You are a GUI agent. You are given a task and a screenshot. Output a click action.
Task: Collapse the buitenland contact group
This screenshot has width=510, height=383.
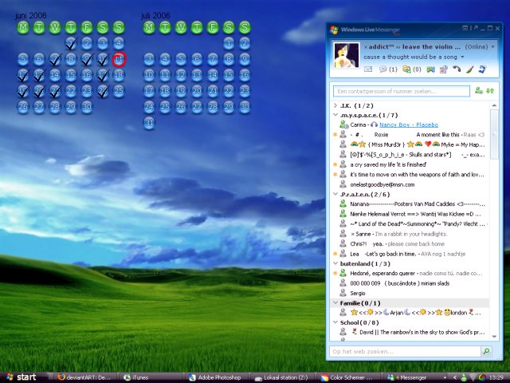335,263
